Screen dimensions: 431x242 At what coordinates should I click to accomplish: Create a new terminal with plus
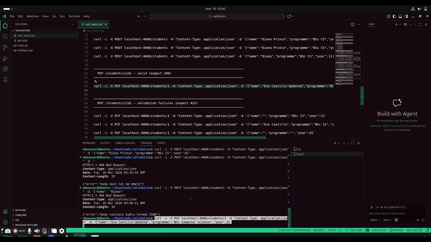[335, 143]
